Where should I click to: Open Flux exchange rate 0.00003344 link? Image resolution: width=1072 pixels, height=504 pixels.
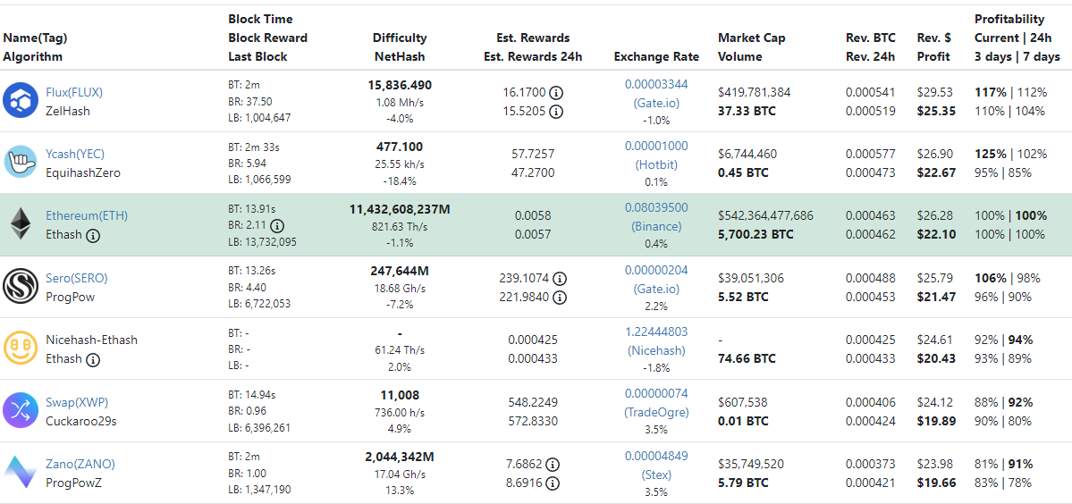coord(656,83)
